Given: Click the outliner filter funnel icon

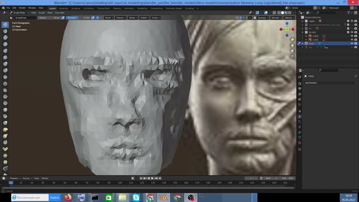Looking at the screenshot, I should coord(349,13).
